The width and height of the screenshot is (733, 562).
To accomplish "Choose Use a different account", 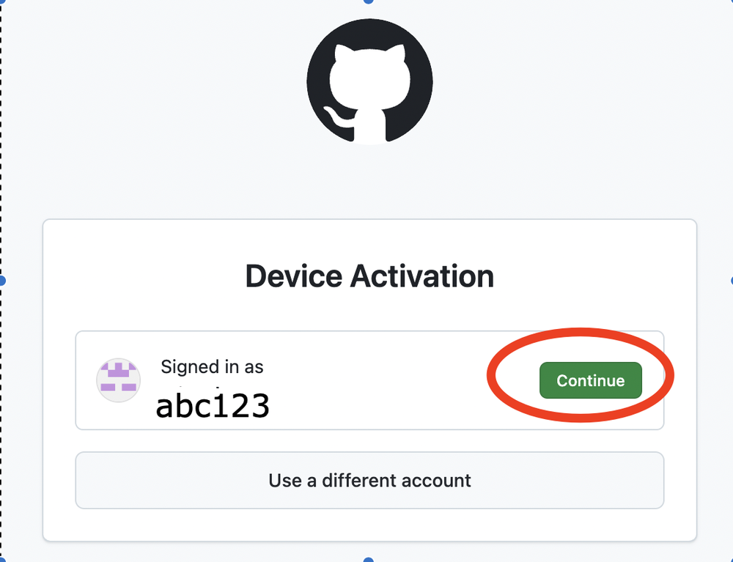I will pyautogui.click(x=369, y=481).
